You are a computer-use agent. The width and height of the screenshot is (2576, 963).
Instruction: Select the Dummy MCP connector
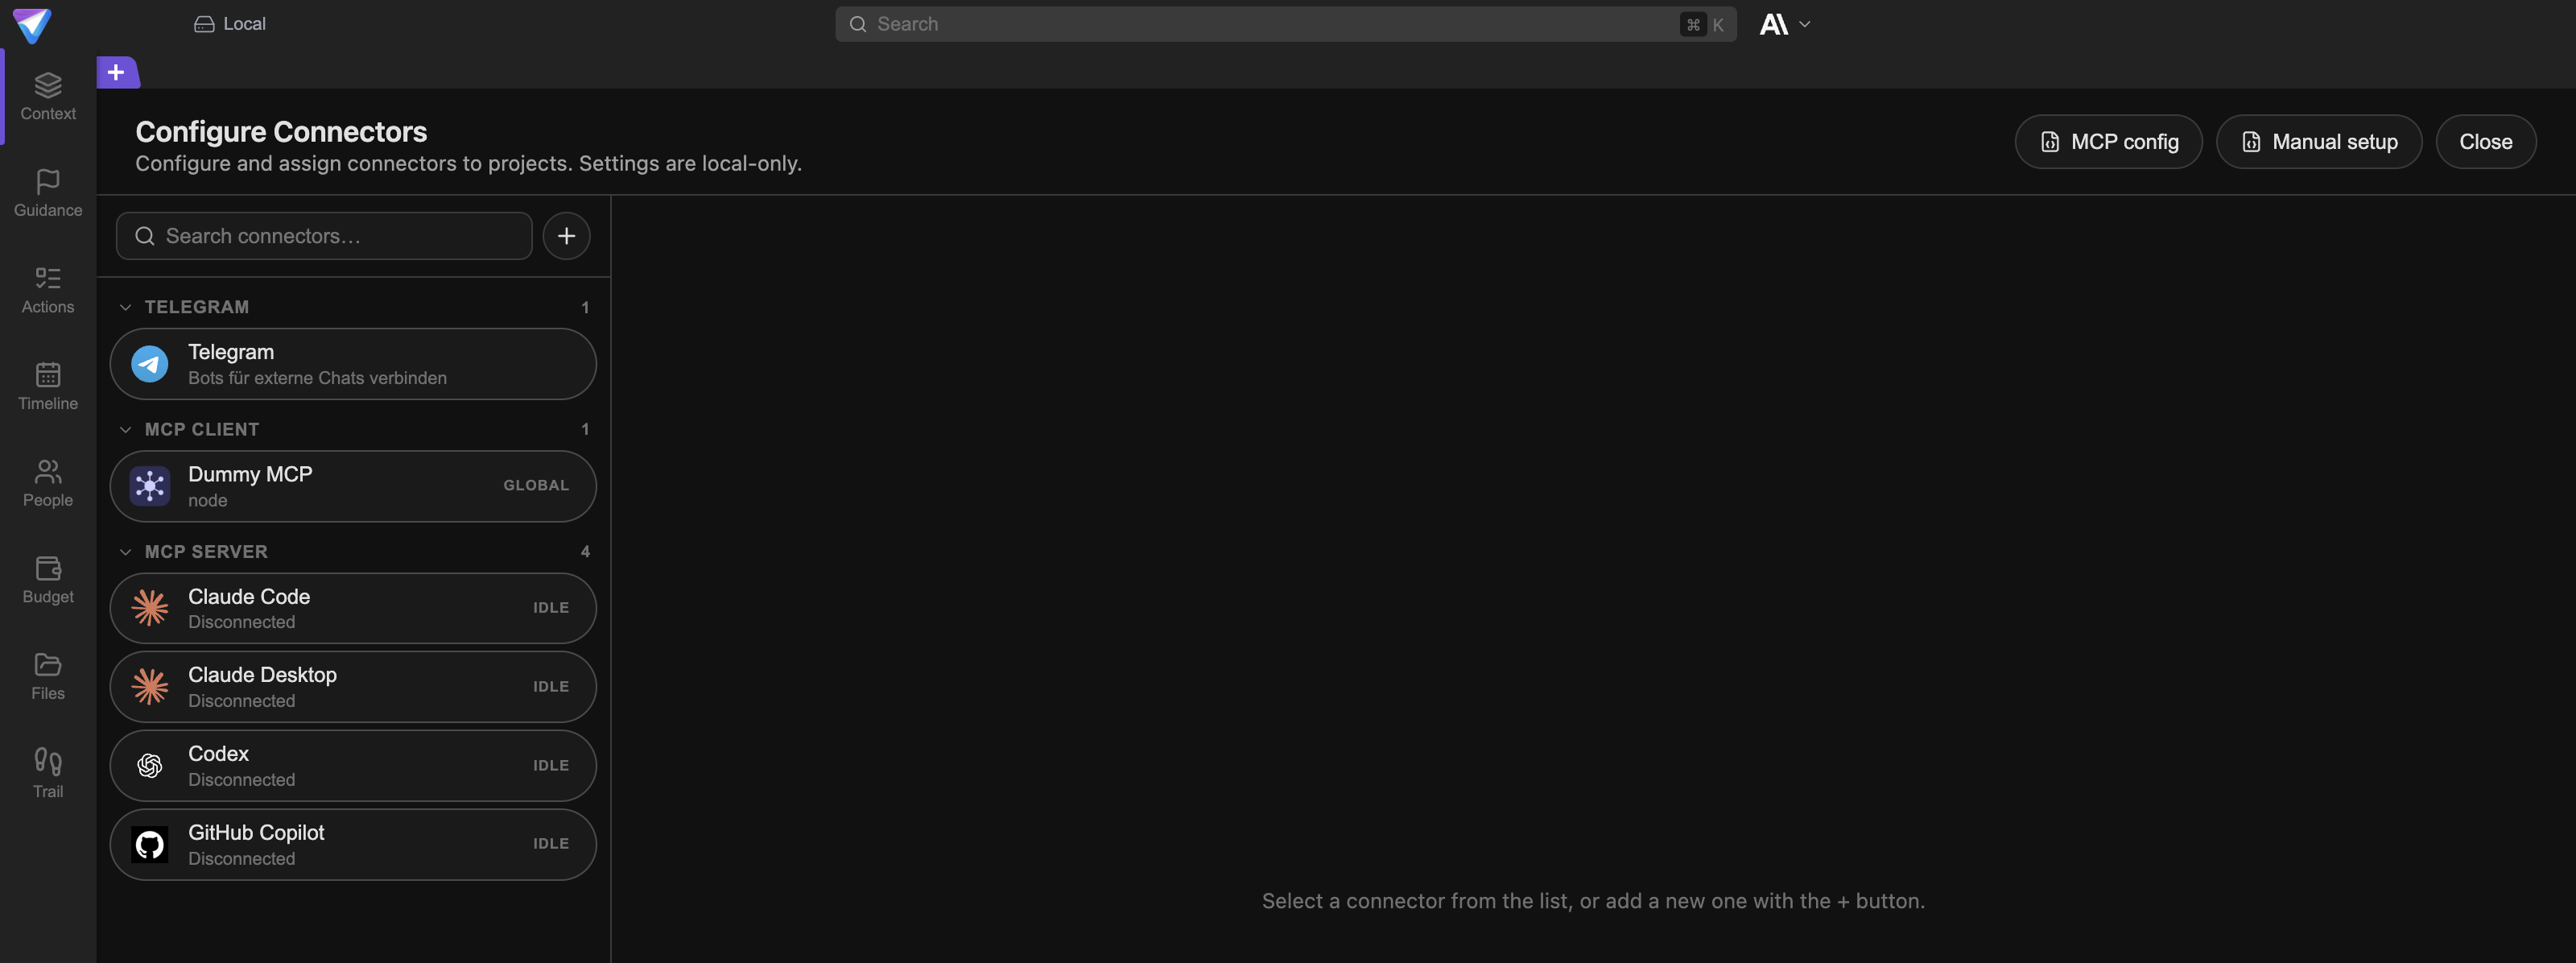point(353,486)
